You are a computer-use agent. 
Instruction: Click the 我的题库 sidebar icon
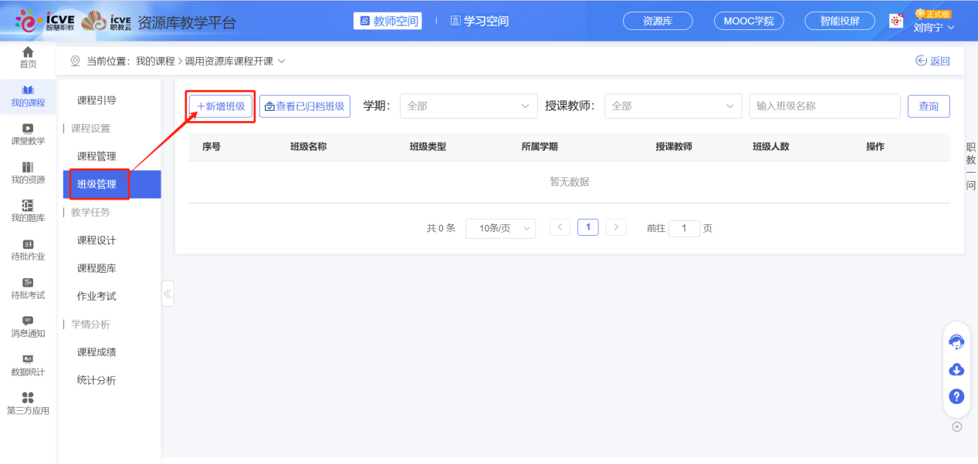(28, 210)
